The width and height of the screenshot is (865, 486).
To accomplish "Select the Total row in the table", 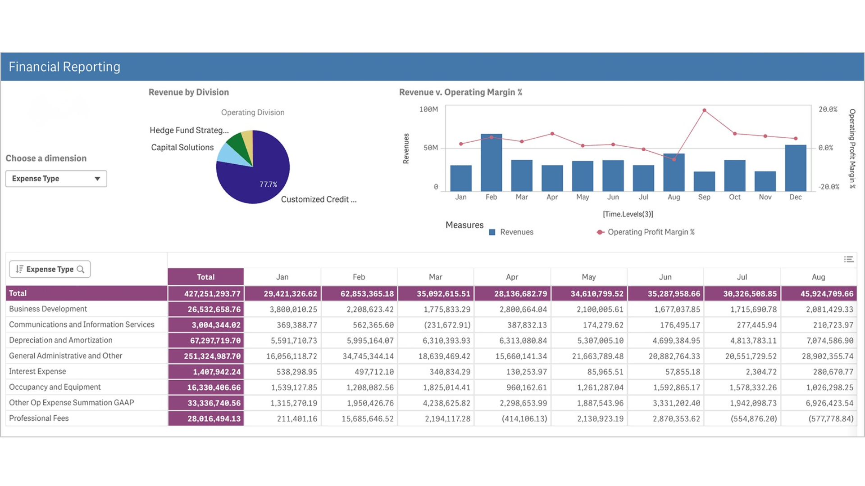I will [18, 293].
